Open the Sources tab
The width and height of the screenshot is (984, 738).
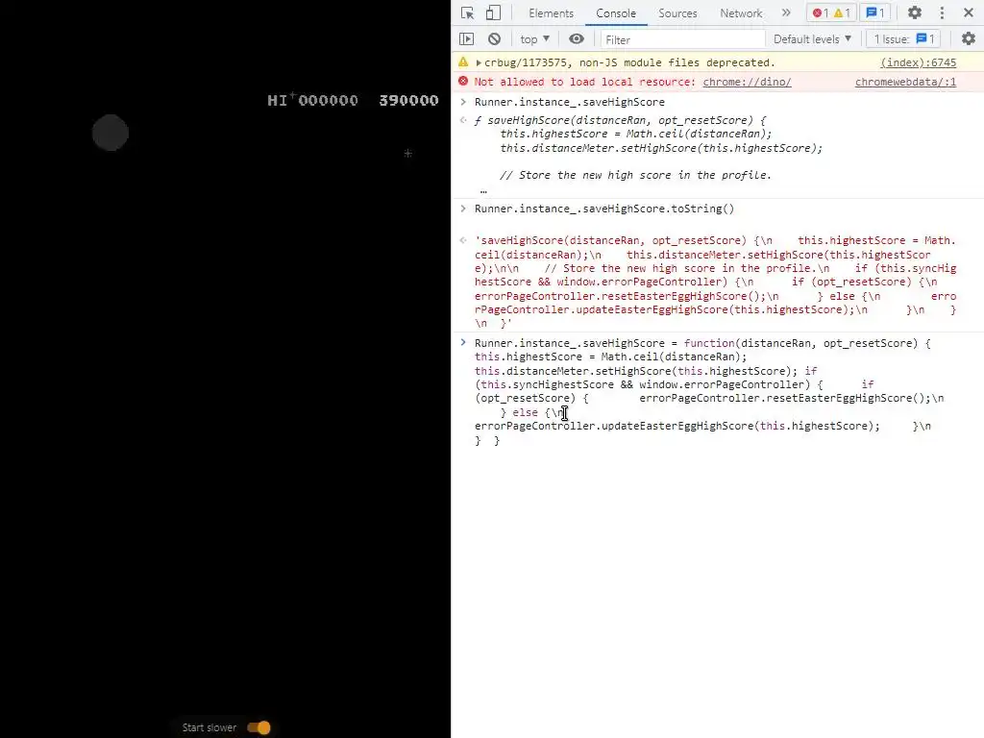click(x=677, y=13)
